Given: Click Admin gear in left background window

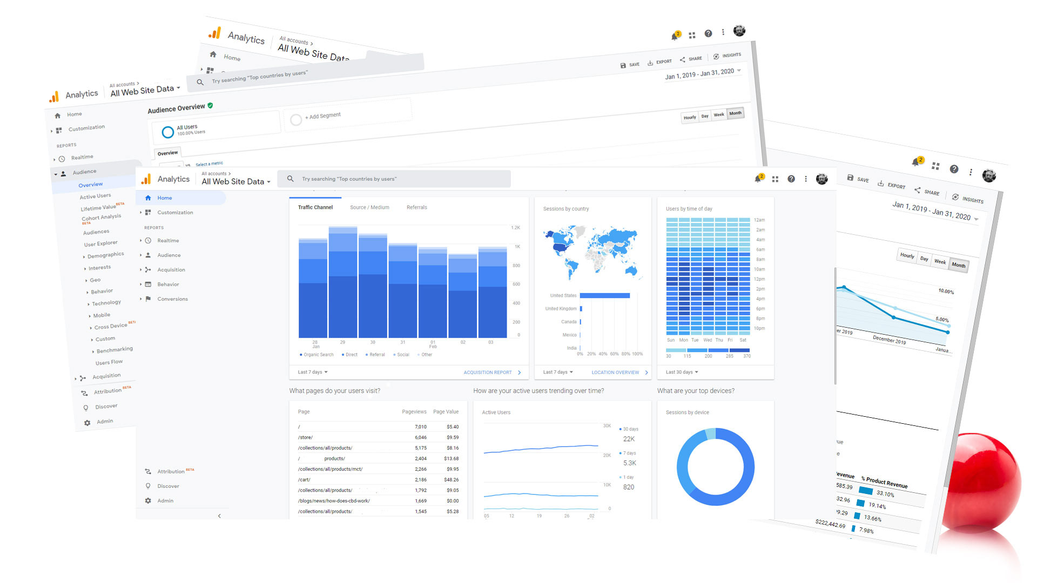Looking at the screenshot, I should [x=87, y=423].
